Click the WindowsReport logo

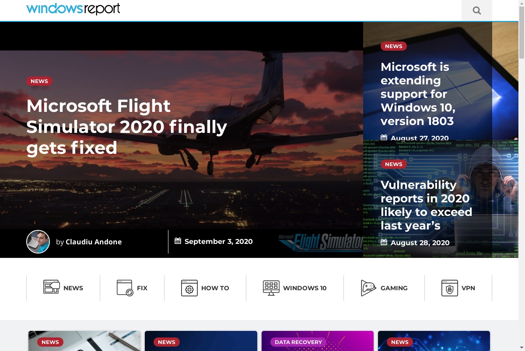tap(73, 9)
